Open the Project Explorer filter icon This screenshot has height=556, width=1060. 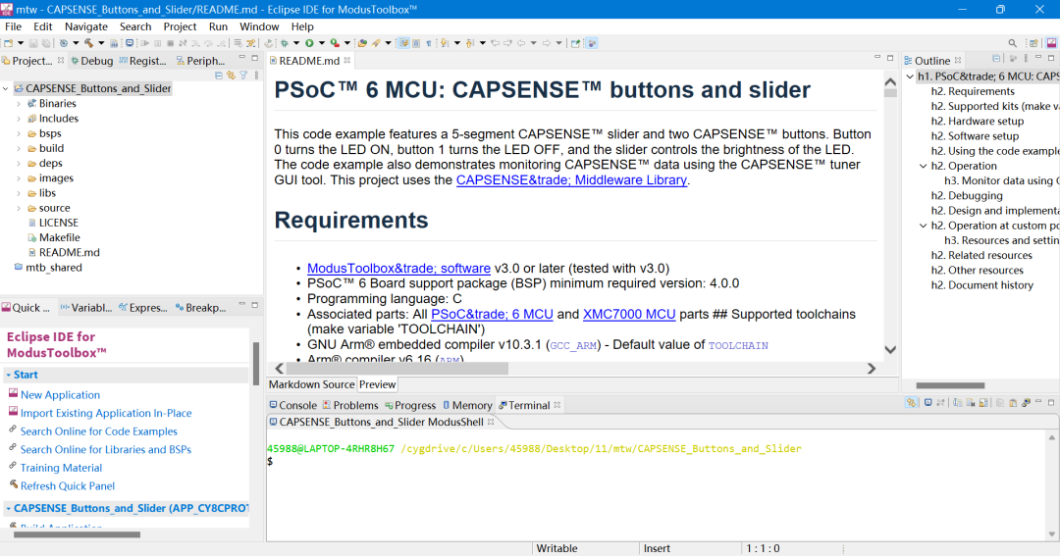242,75
